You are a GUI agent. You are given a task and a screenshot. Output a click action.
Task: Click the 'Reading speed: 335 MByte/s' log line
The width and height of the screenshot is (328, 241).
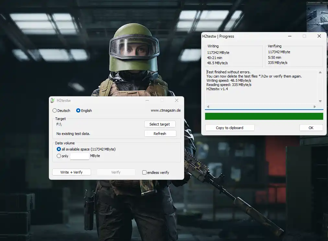(229, 85)
